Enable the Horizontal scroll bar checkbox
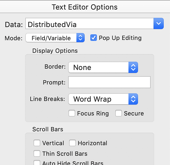This screenshot has height=165, width=170. pos(72,143)
